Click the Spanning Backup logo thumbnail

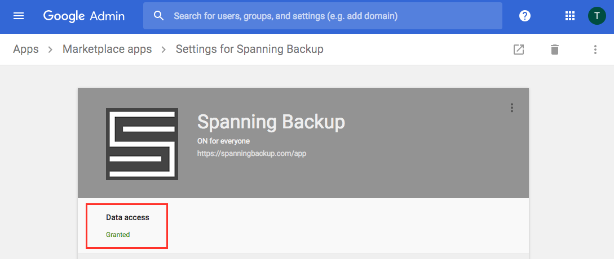pyautogui.click(x=142, y=144)
